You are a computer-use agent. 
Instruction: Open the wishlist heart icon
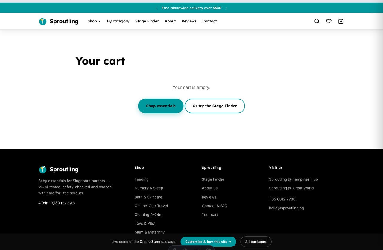click(x=329, y=21)
